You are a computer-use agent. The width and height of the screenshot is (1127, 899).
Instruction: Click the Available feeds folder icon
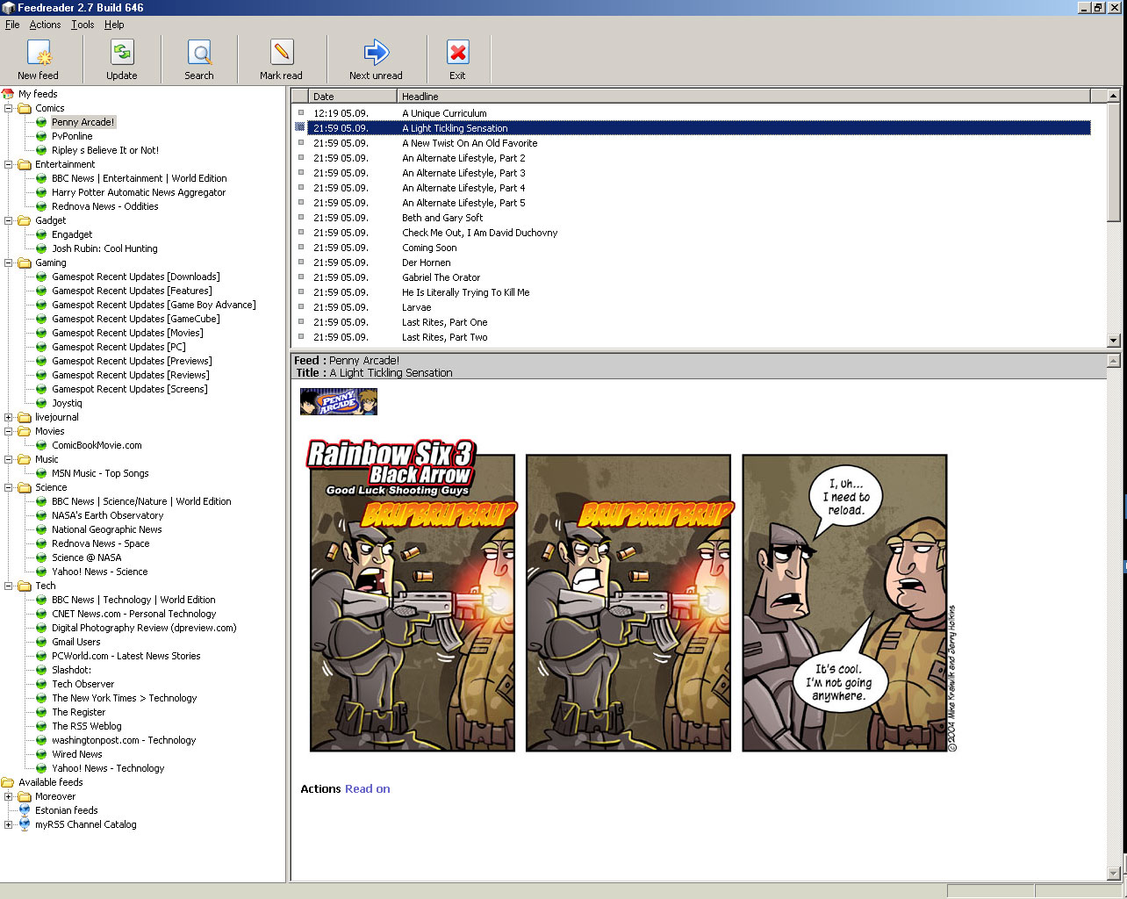point(8,782)
